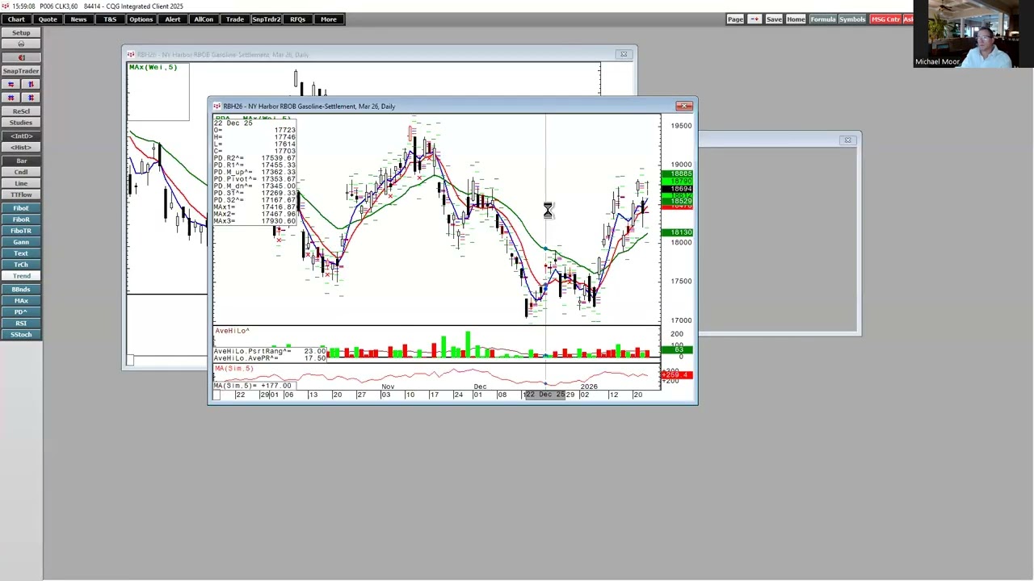Open the T&S time and sales menu
The image size is (1034, 581).
(110, 19)
